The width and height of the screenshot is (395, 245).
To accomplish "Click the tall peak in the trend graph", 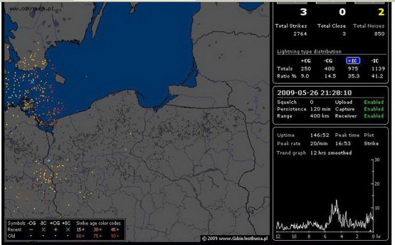I will point(336,201).
